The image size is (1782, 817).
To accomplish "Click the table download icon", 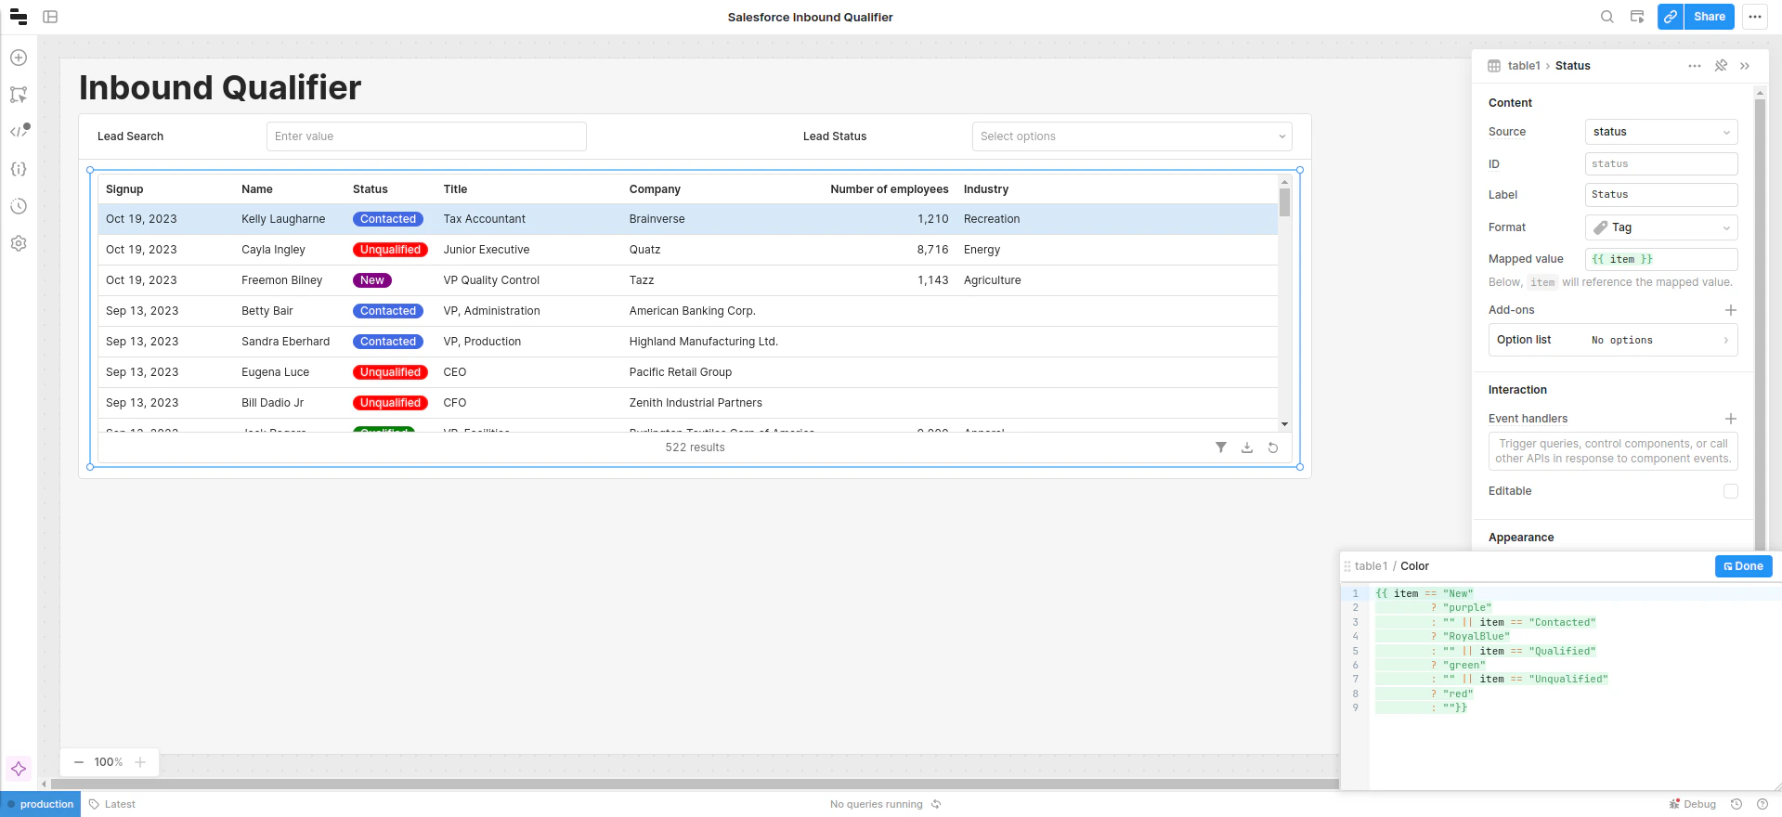I will [1247, 447].
